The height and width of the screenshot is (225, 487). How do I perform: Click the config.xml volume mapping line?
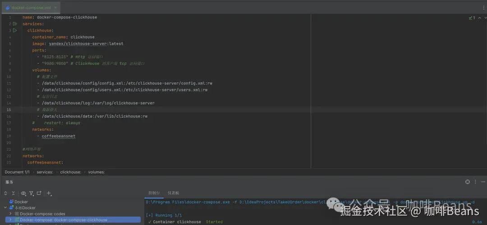pyautogui.click(x=124, y=83)
